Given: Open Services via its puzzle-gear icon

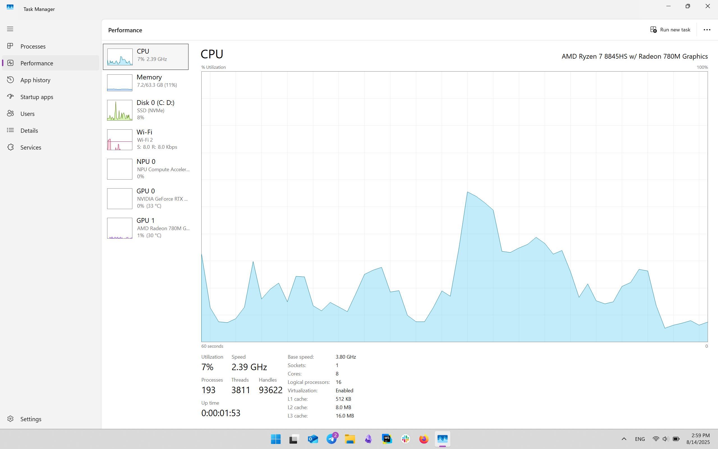Looking at the screenshot, I should click(10, 147).
